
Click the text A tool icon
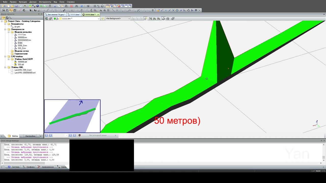130,10
